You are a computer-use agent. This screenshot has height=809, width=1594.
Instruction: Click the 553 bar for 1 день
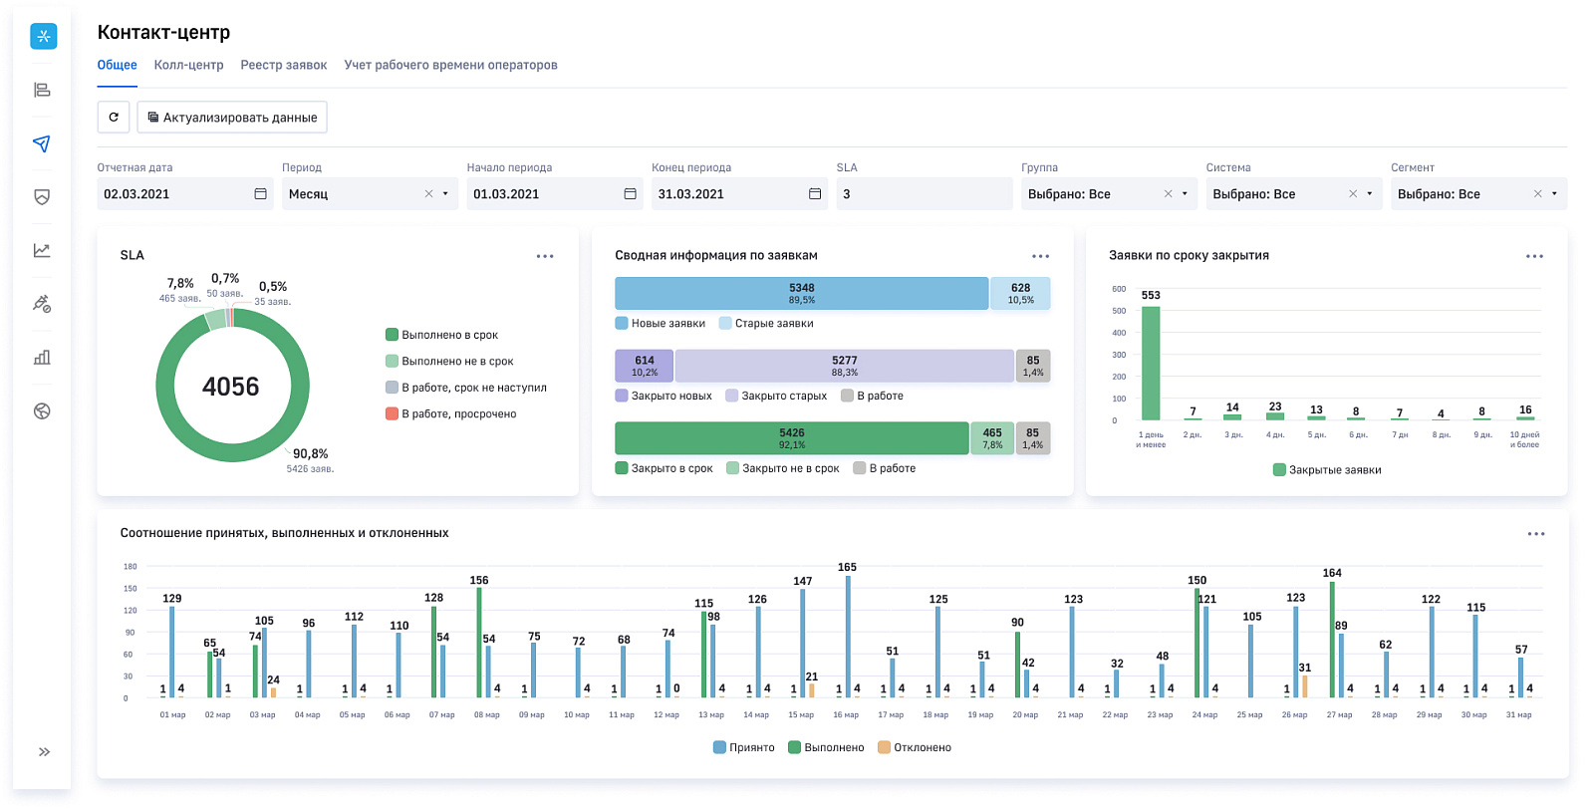click(1151, 363)
